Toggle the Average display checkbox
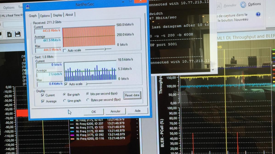Image resolution: width=275 pixels, height=154 pixels. 43,101
